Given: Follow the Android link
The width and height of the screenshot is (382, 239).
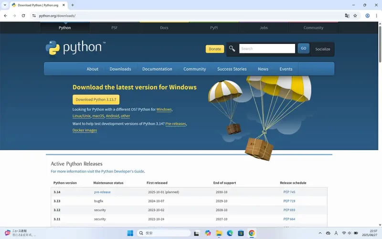Looking at the screenshot, I should (x=113, y=116).
